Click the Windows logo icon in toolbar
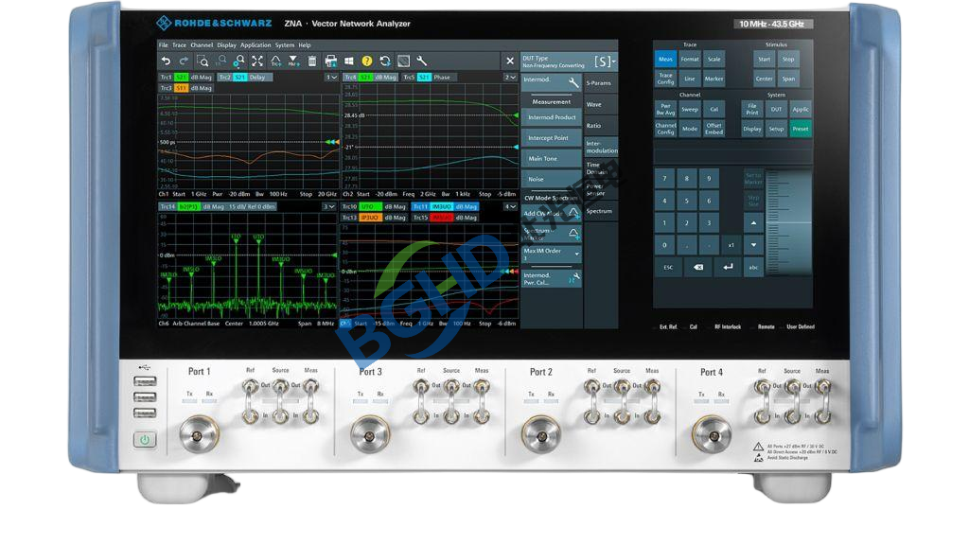This screenshot has width=969, height=545. coord(348,62)
